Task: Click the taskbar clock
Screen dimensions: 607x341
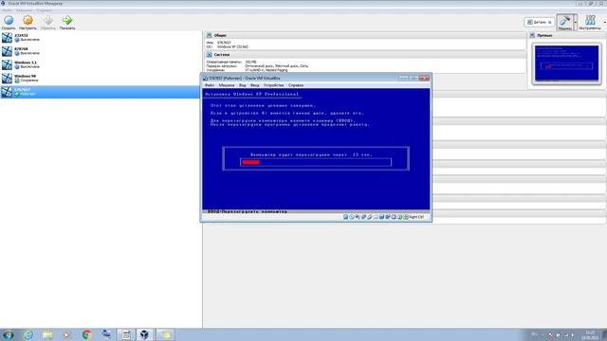Action: pyautogui.click(x=590, y=334)
